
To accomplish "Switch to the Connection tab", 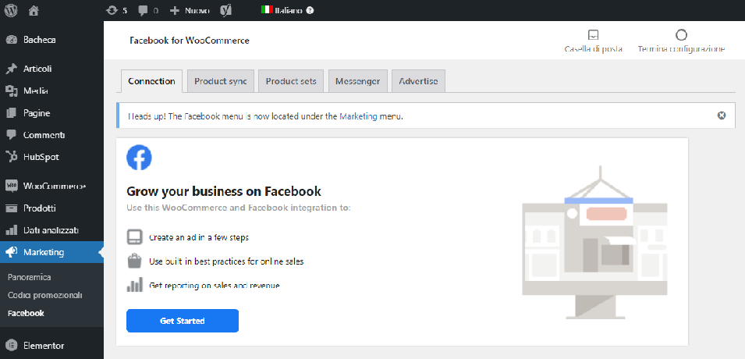I will 151,81.
